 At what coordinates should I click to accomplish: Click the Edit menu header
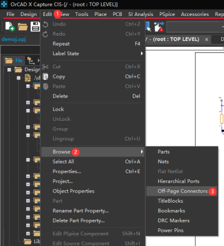coord(47,14)
